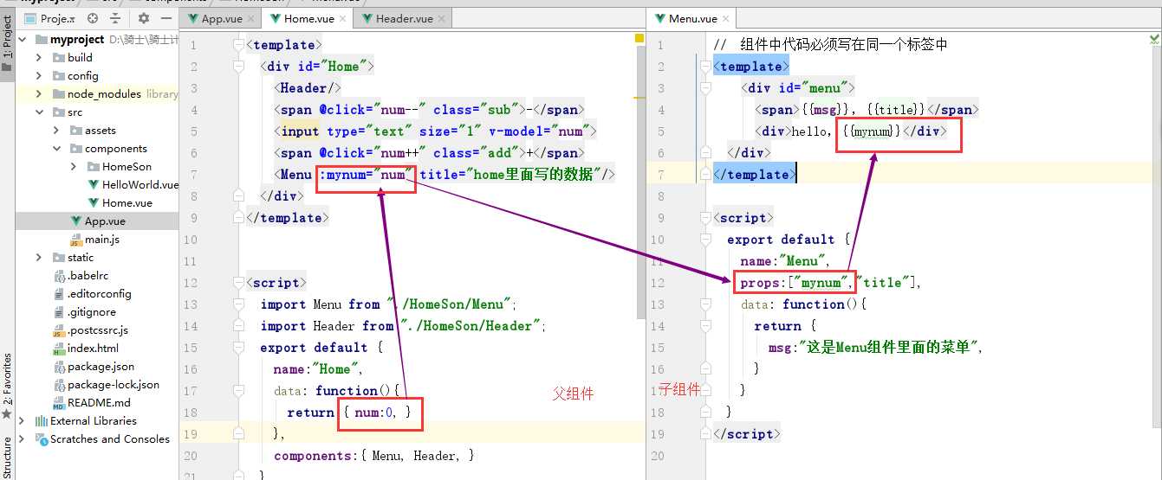1162x480 pixels.
Task: Switch to the Home.vue tab
Action: click(307, 18)
